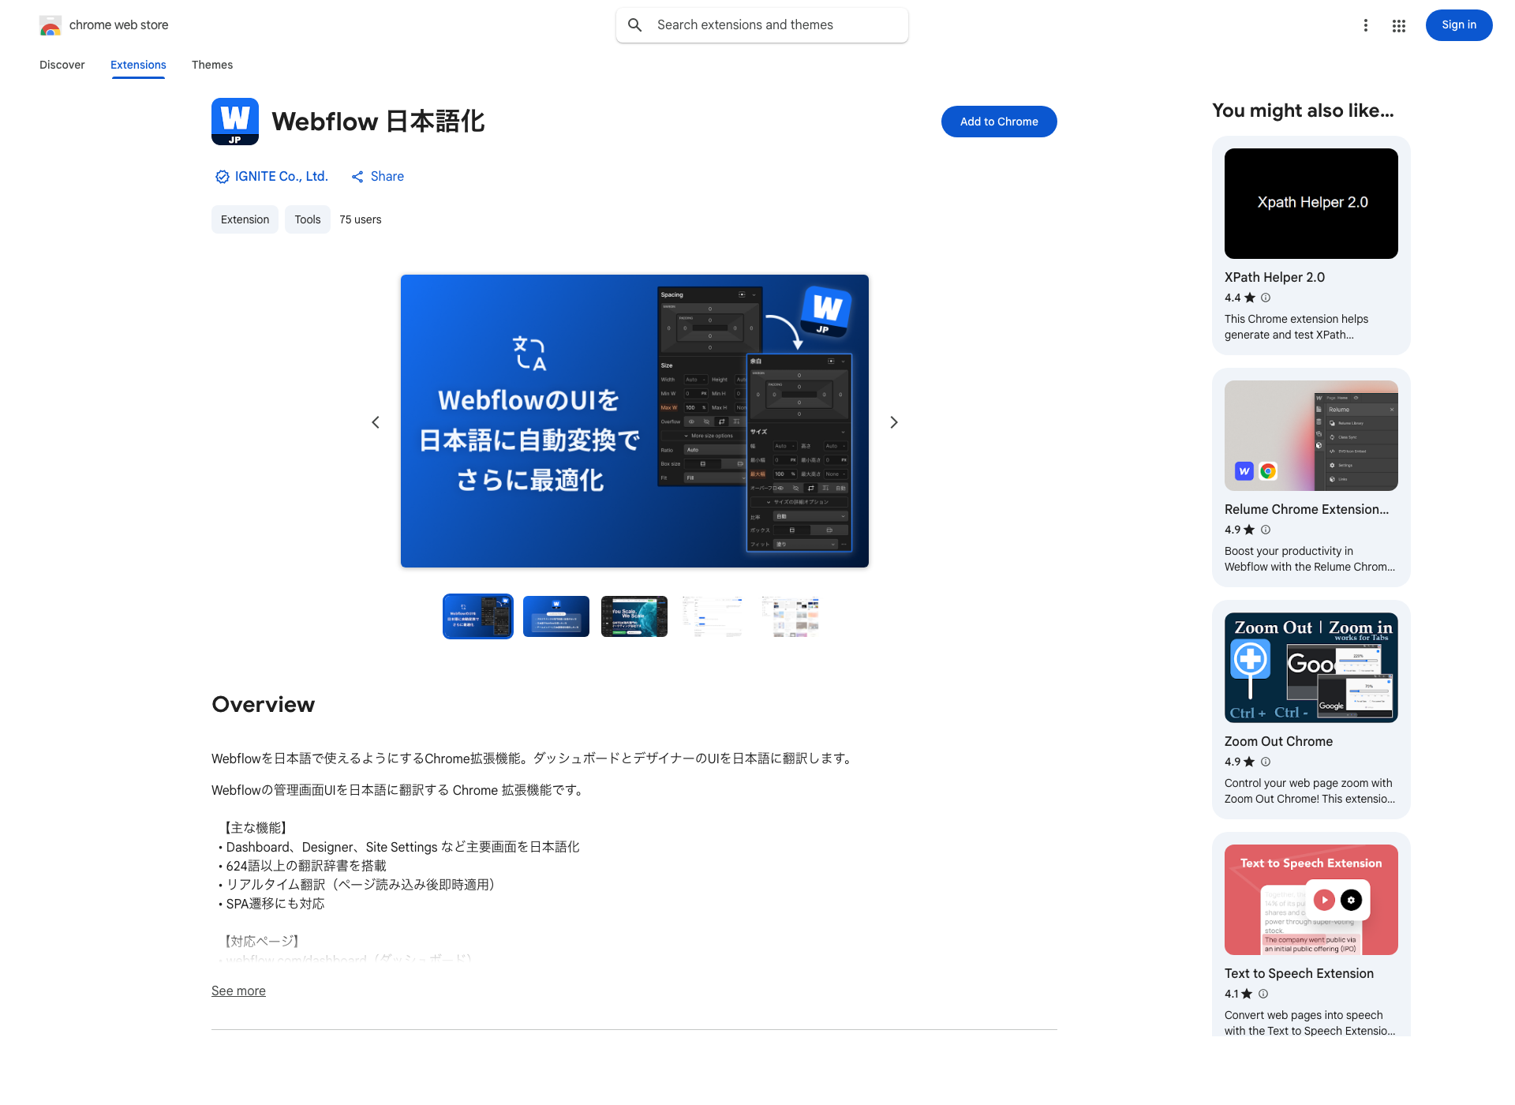The height and width of the screenshot is (1105, 1515).
Task: Open the Xpath Helper 2.0 card image
Action: tap(1311, 204)
